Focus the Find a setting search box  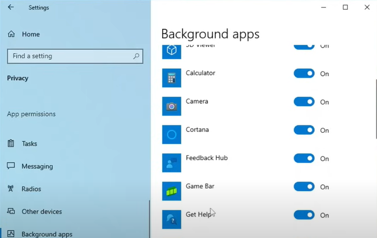tap(75, 56)
